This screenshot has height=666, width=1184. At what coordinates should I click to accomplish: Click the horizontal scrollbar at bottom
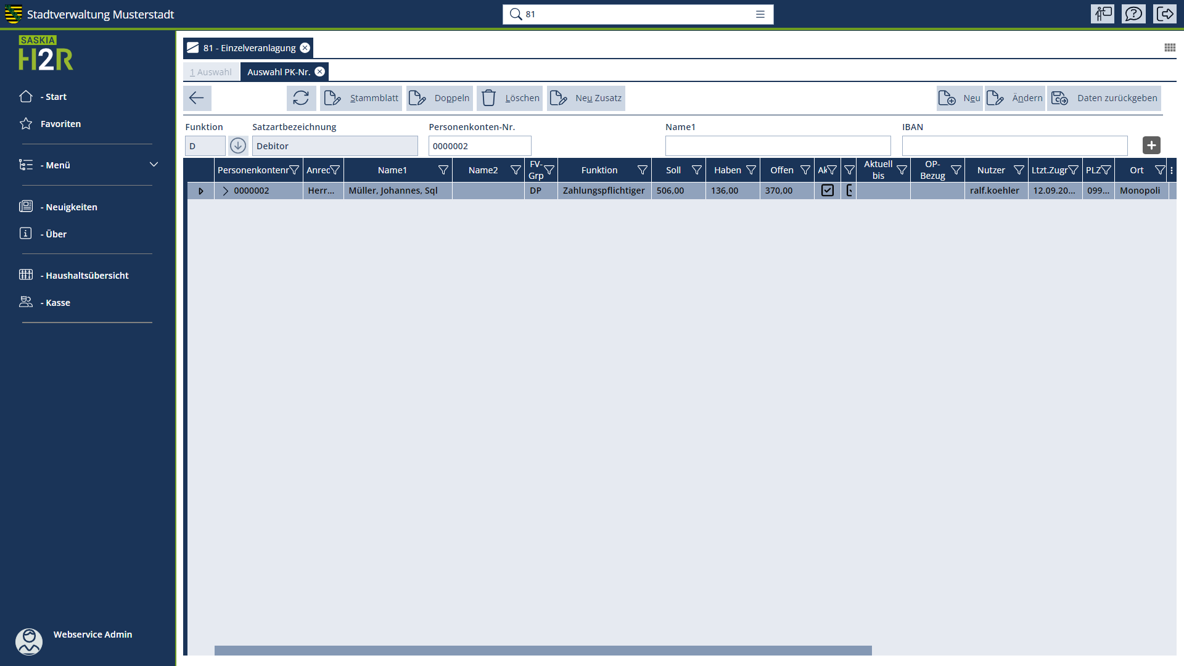pos(543,651)
